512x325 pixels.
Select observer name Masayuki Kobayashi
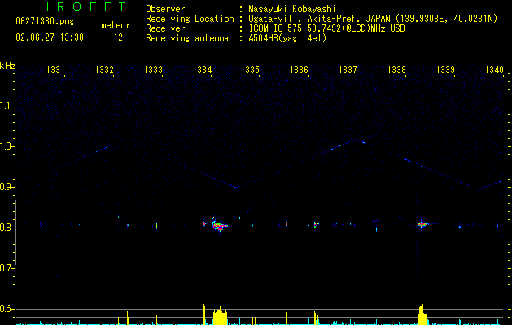[x=292, y=9]
